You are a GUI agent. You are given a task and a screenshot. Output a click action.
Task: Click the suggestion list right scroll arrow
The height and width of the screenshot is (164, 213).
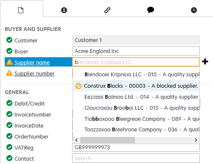(x=196, y=140)
